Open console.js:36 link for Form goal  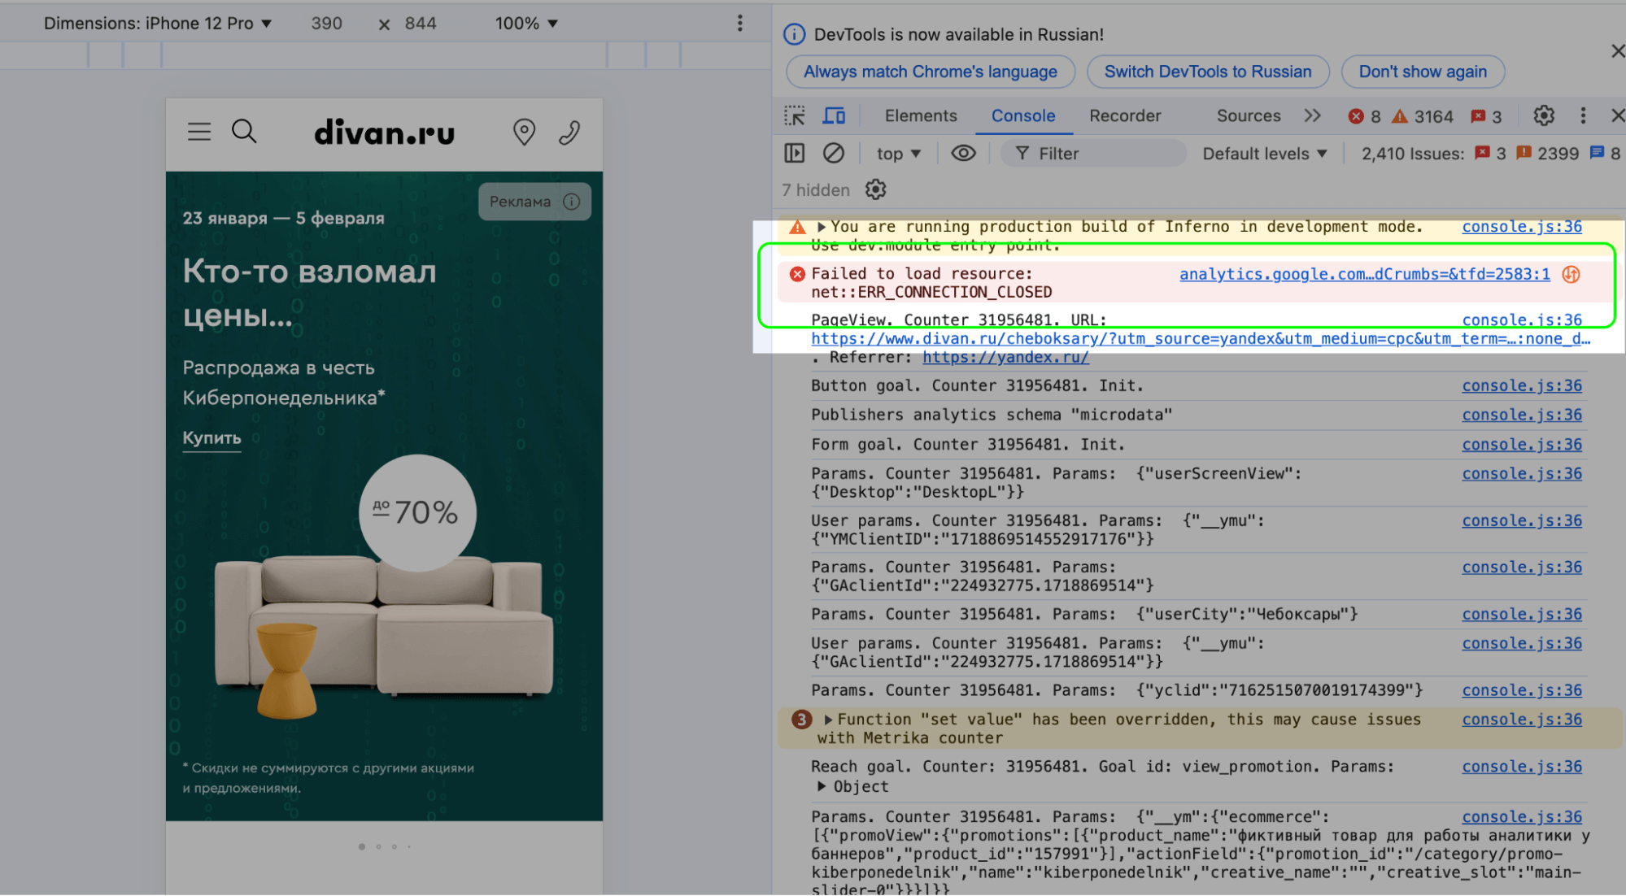1522,444
